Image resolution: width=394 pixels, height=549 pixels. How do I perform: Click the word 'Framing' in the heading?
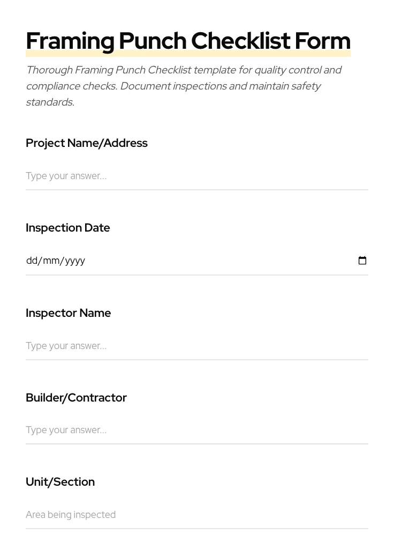tap(70, 41)
